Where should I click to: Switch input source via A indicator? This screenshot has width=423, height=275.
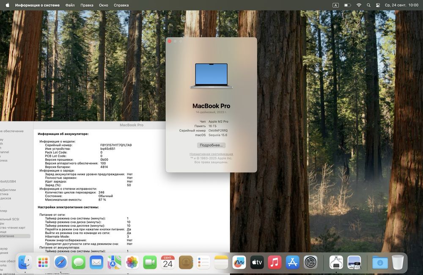pos(335,5)
